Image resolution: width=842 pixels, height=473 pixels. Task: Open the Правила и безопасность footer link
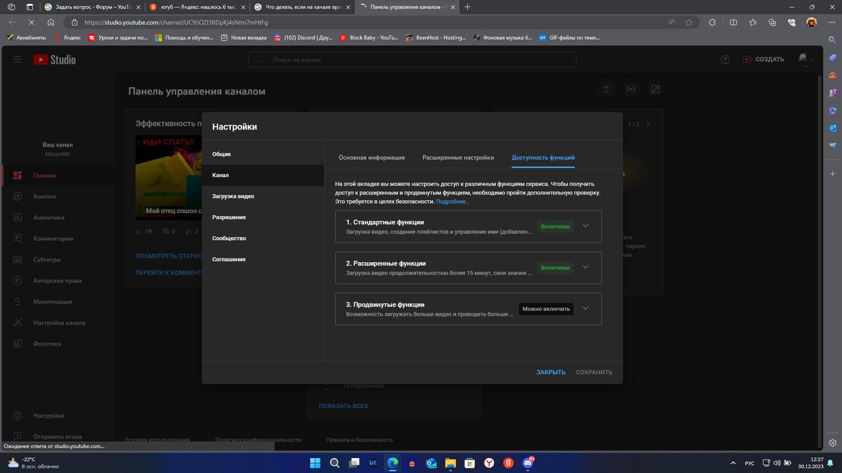click(359, 440)
